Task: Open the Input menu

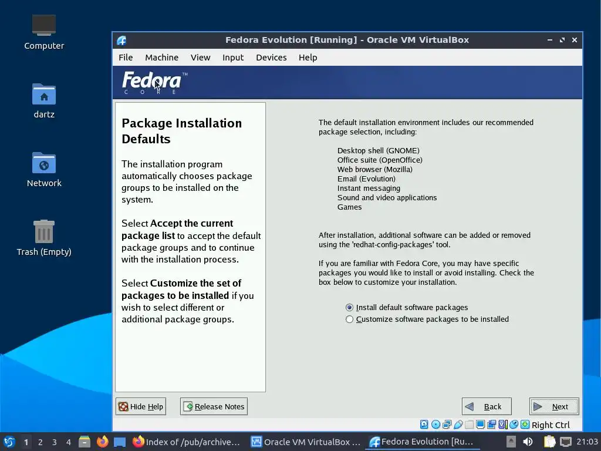Action: 233,58
